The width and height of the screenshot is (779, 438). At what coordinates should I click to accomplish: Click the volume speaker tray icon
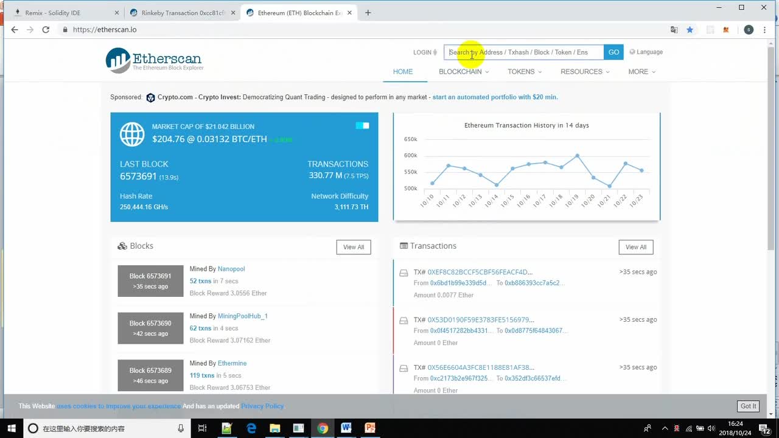point(711,428)
